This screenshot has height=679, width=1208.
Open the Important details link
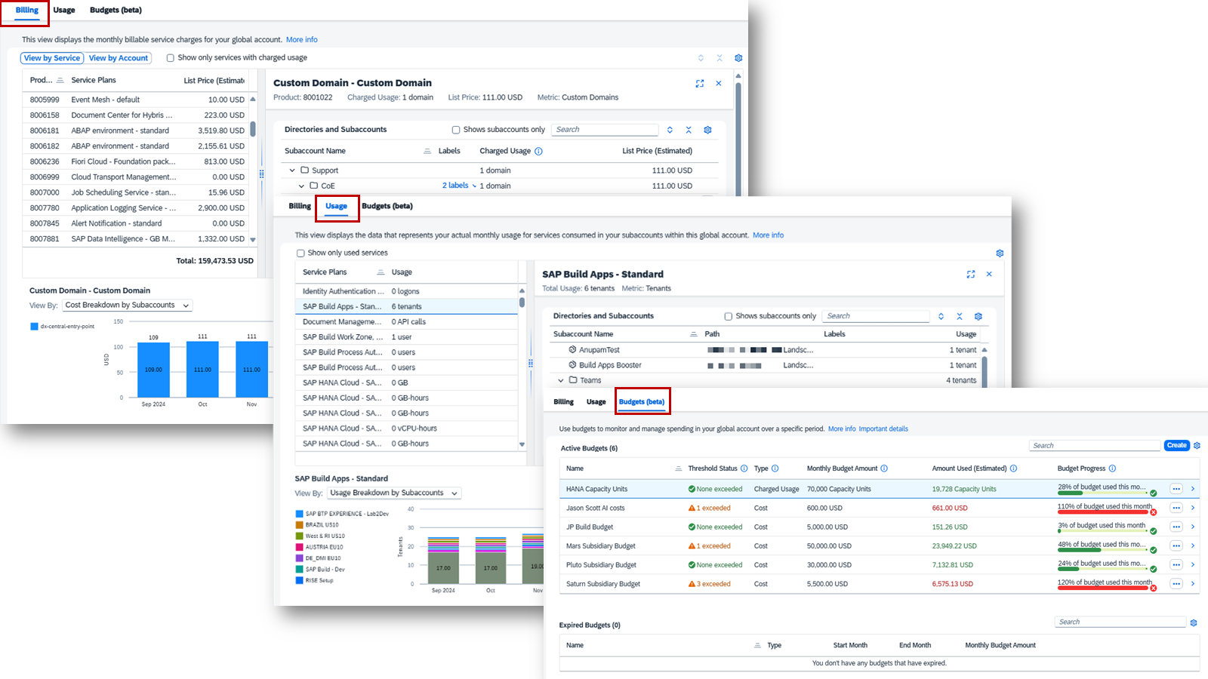point(883,429)
